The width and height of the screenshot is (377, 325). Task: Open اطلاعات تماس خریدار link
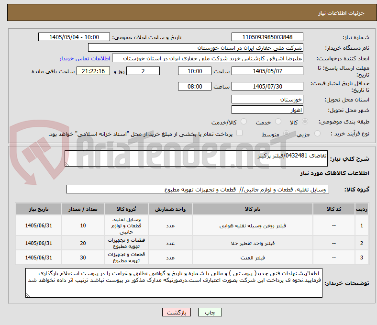point(85,58)
